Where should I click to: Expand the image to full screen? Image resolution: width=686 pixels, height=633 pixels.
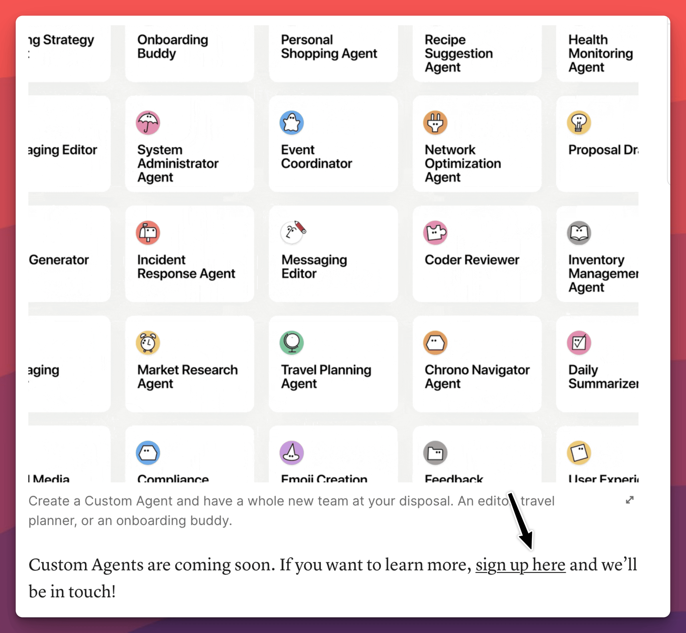tap(629, 500)
